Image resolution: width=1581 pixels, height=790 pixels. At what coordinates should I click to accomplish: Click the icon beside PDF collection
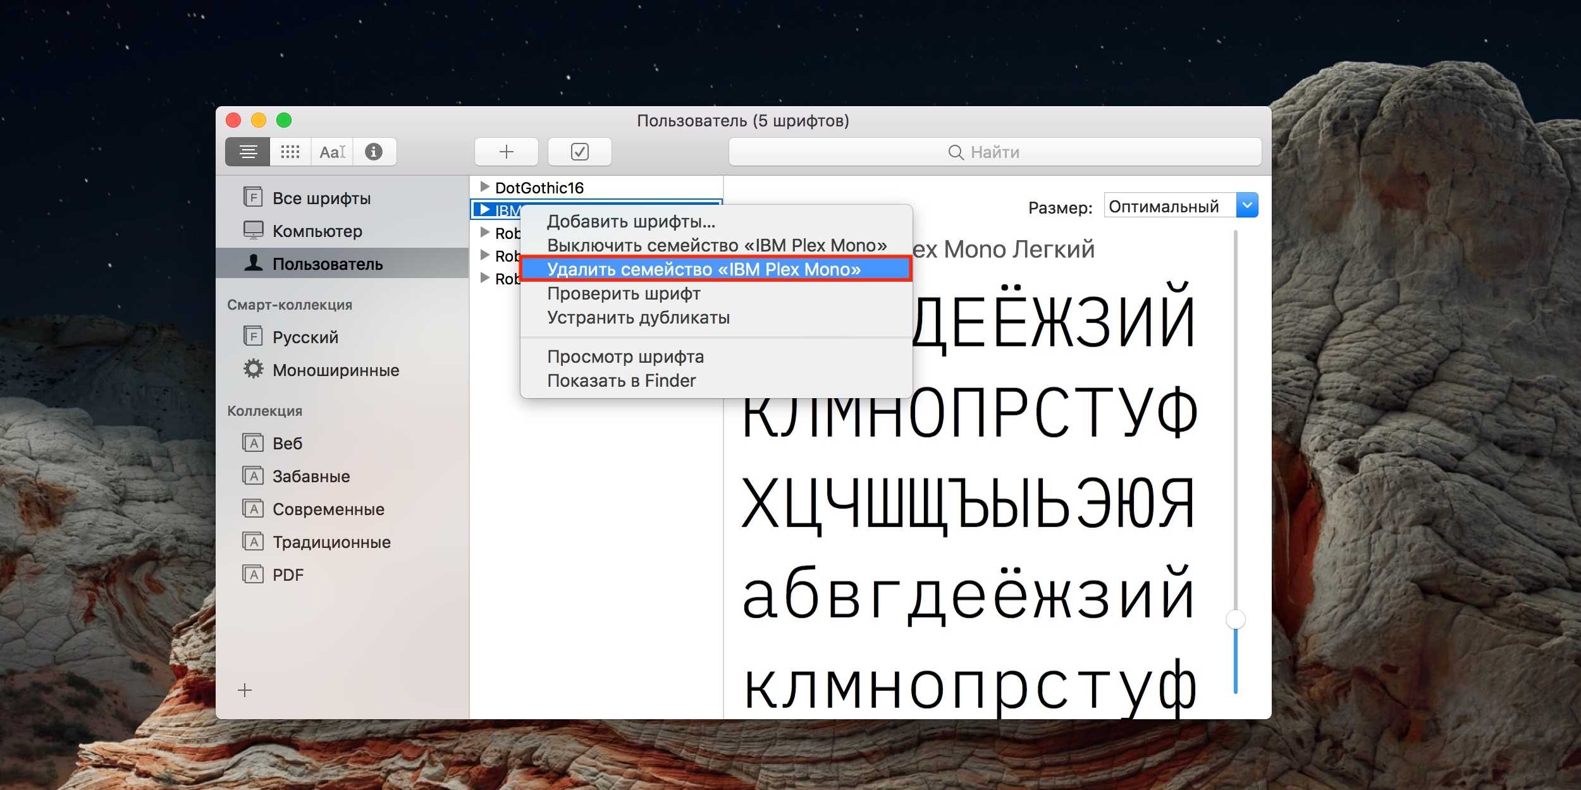coord(253,574)
